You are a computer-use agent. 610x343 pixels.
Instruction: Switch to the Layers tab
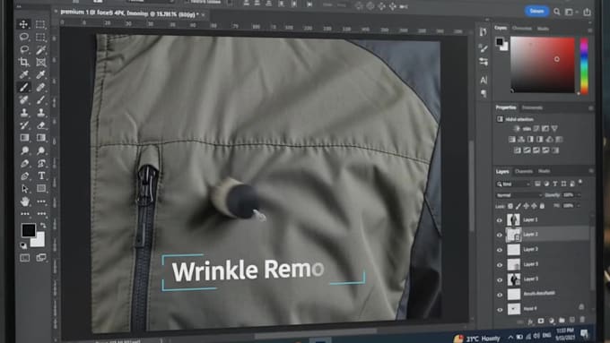(502, 171)
